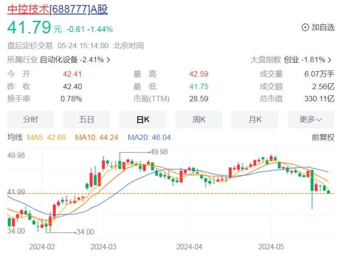343x259 pixels.
Task: Click the 2024-05 date axis label
Action: click(271, 247)
